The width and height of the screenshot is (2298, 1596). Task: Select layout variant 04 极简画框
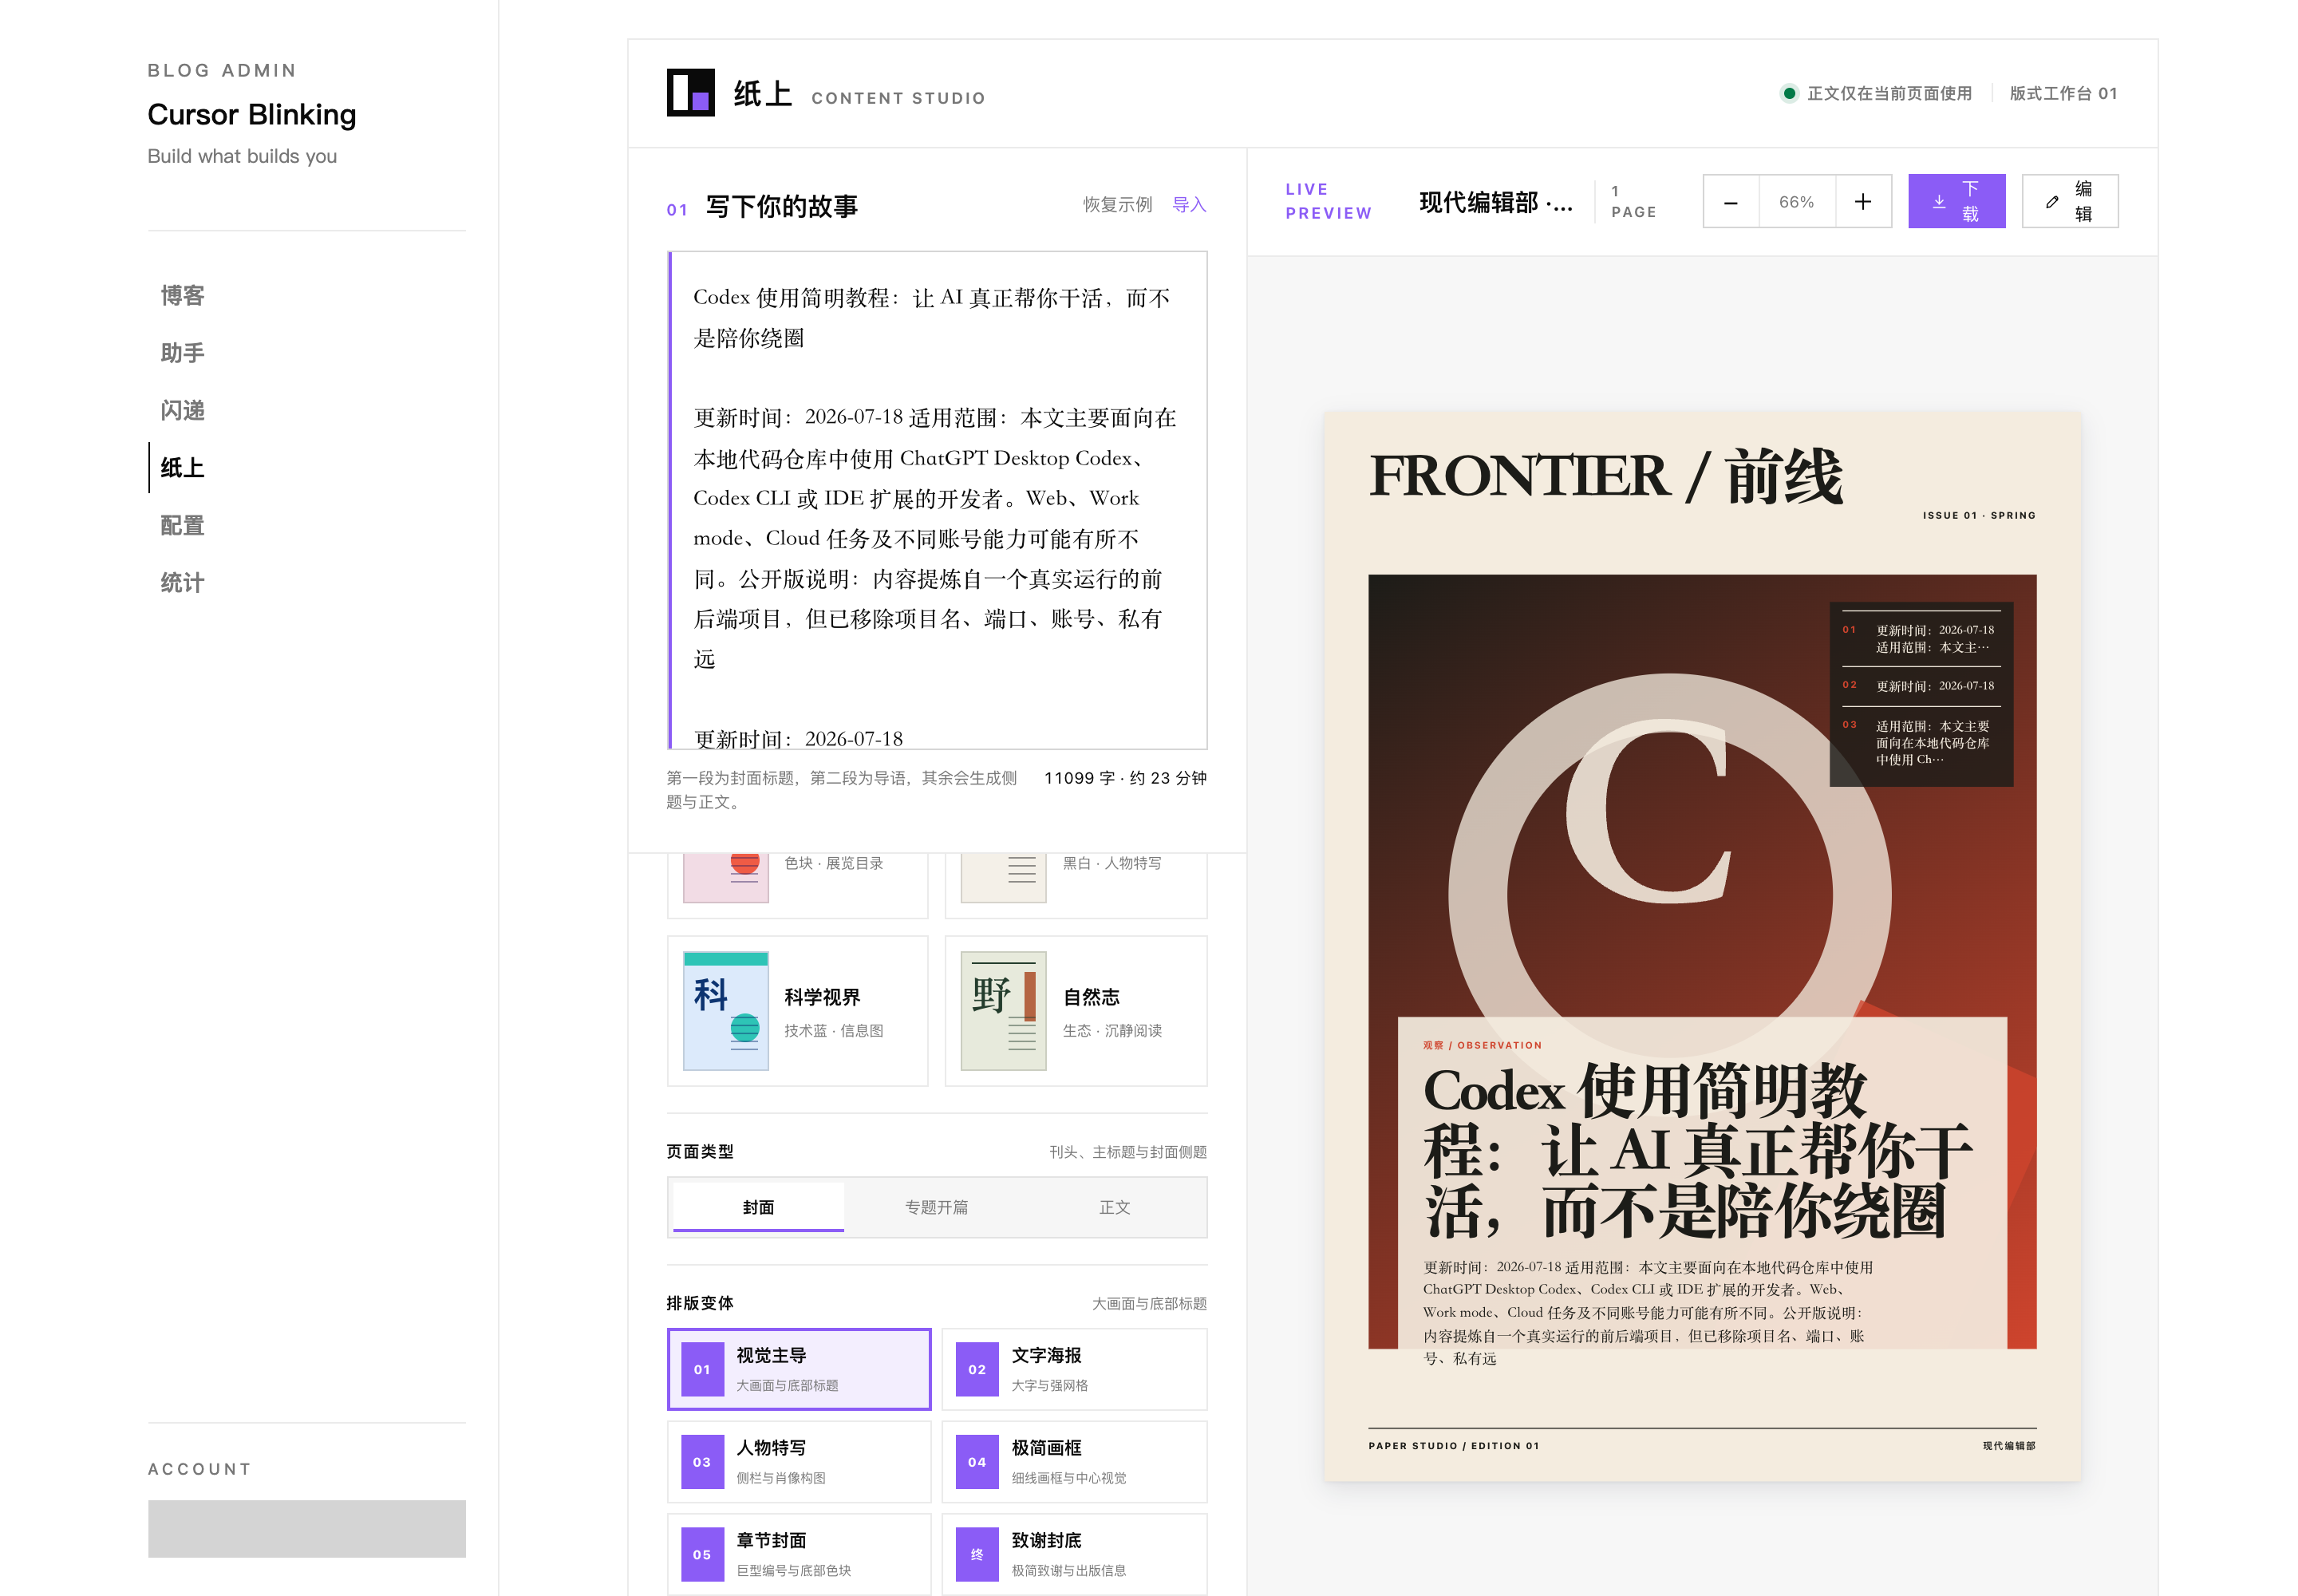(x=1074, y=1462)
